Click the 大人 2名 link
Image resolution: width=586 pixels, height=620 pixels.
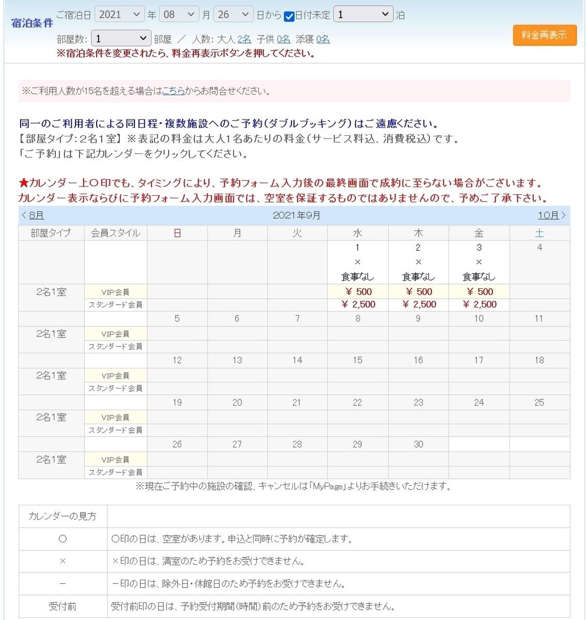[x=244, y=39]
